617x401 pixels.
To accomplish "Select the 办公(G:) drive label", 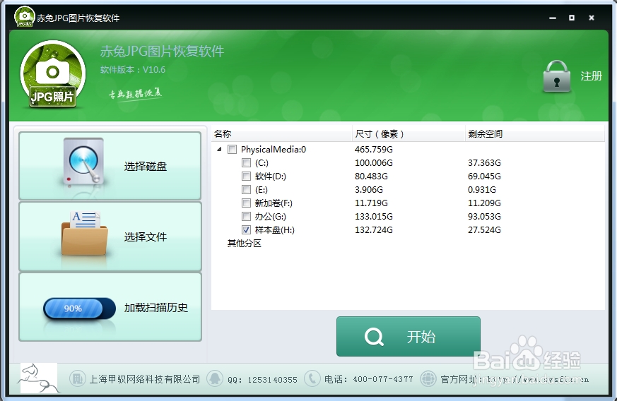I will (270, 217).
